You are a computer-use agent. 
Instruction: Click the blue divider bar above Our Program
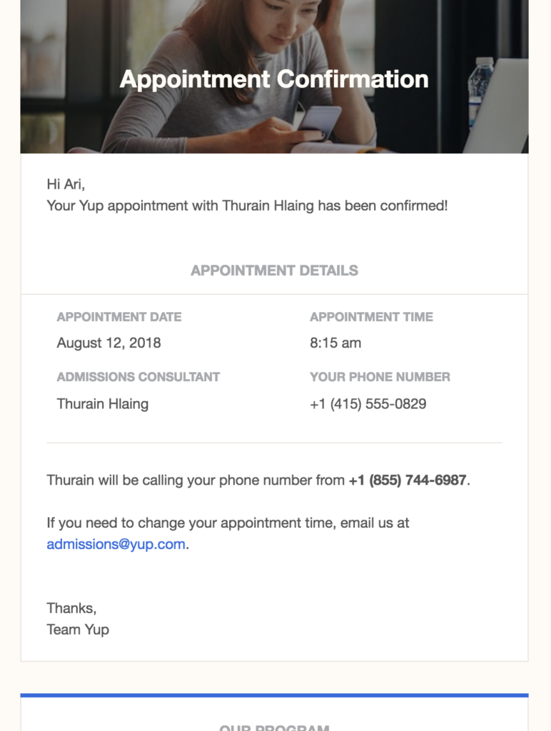274,695
